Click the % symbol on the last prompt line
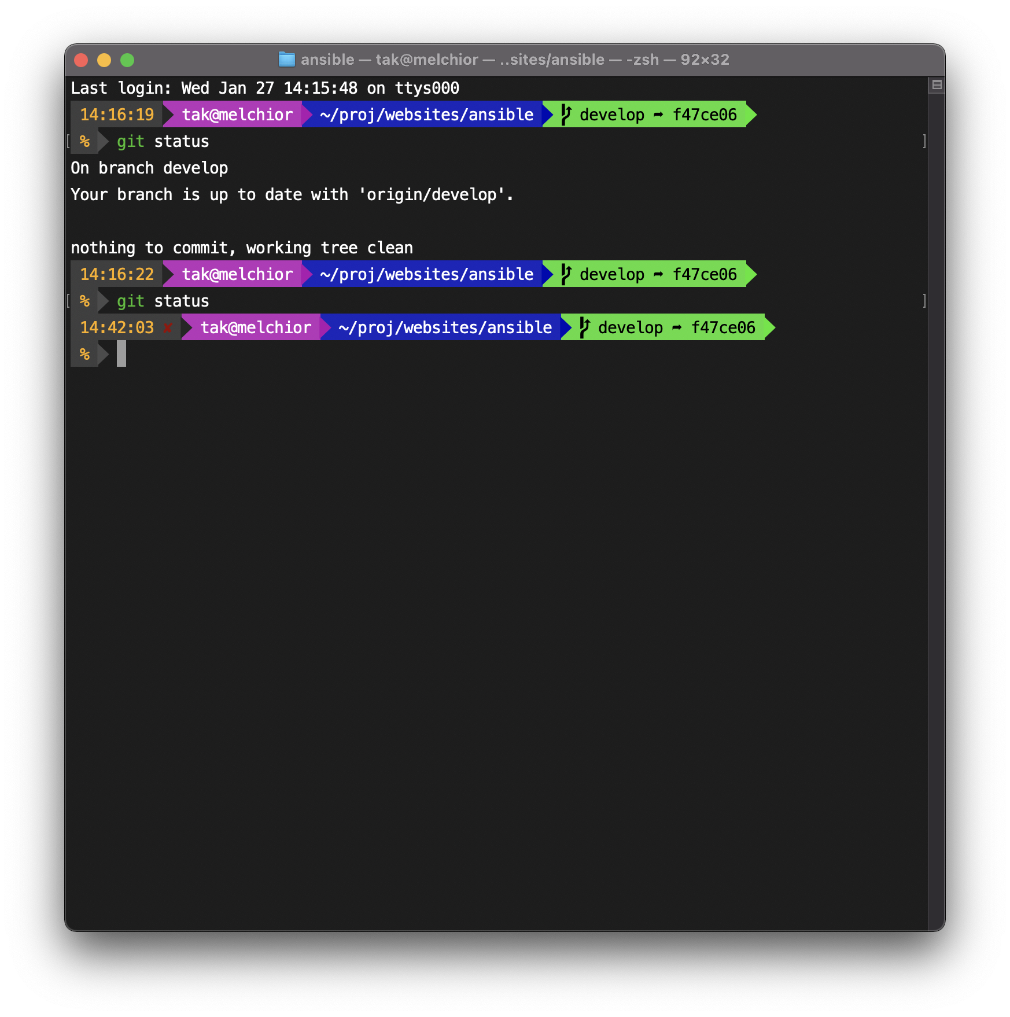This screenshot has width=1010, height=1017. 85,354
